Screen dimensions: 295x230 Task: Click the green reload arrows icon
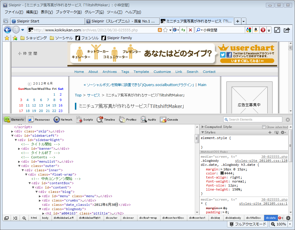pos(183,30)
